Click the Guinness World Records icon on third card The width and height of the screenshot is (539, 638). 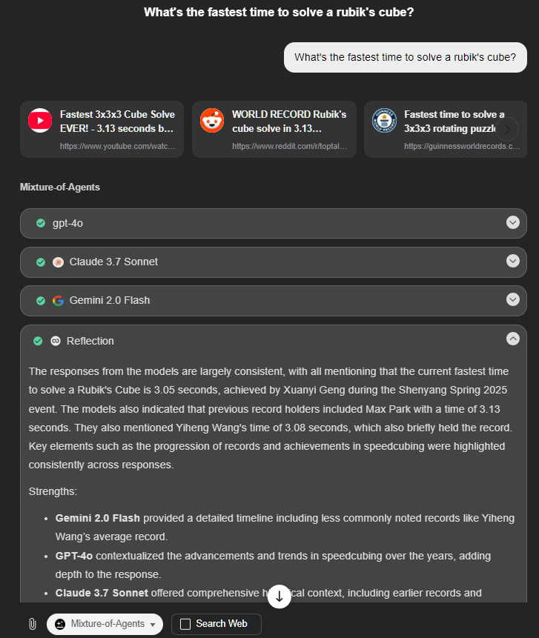[x=384, y=120]
